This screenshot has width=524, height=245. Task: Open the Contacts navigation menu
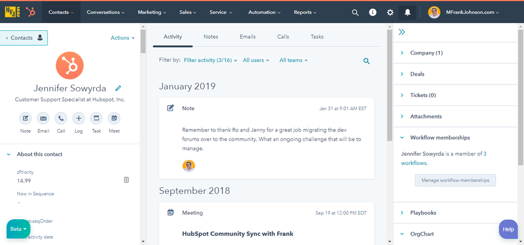pyautogui.click(x=61, y=13)
